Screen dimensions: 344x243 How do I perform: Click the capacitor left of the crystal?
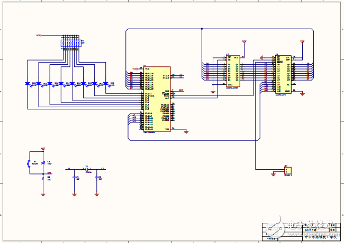(74, 177)
